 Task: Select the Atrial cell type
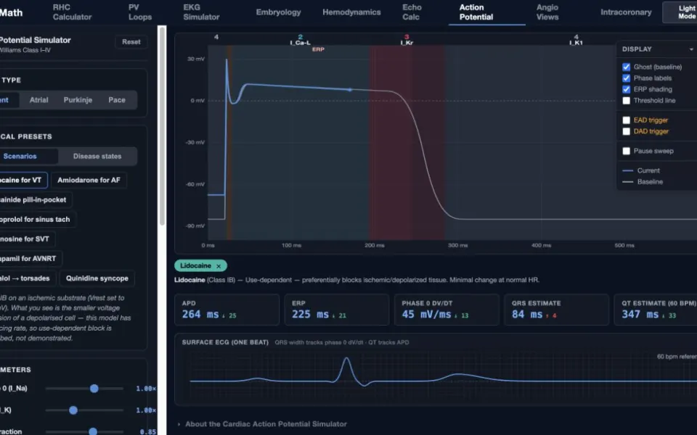point(38,100)
